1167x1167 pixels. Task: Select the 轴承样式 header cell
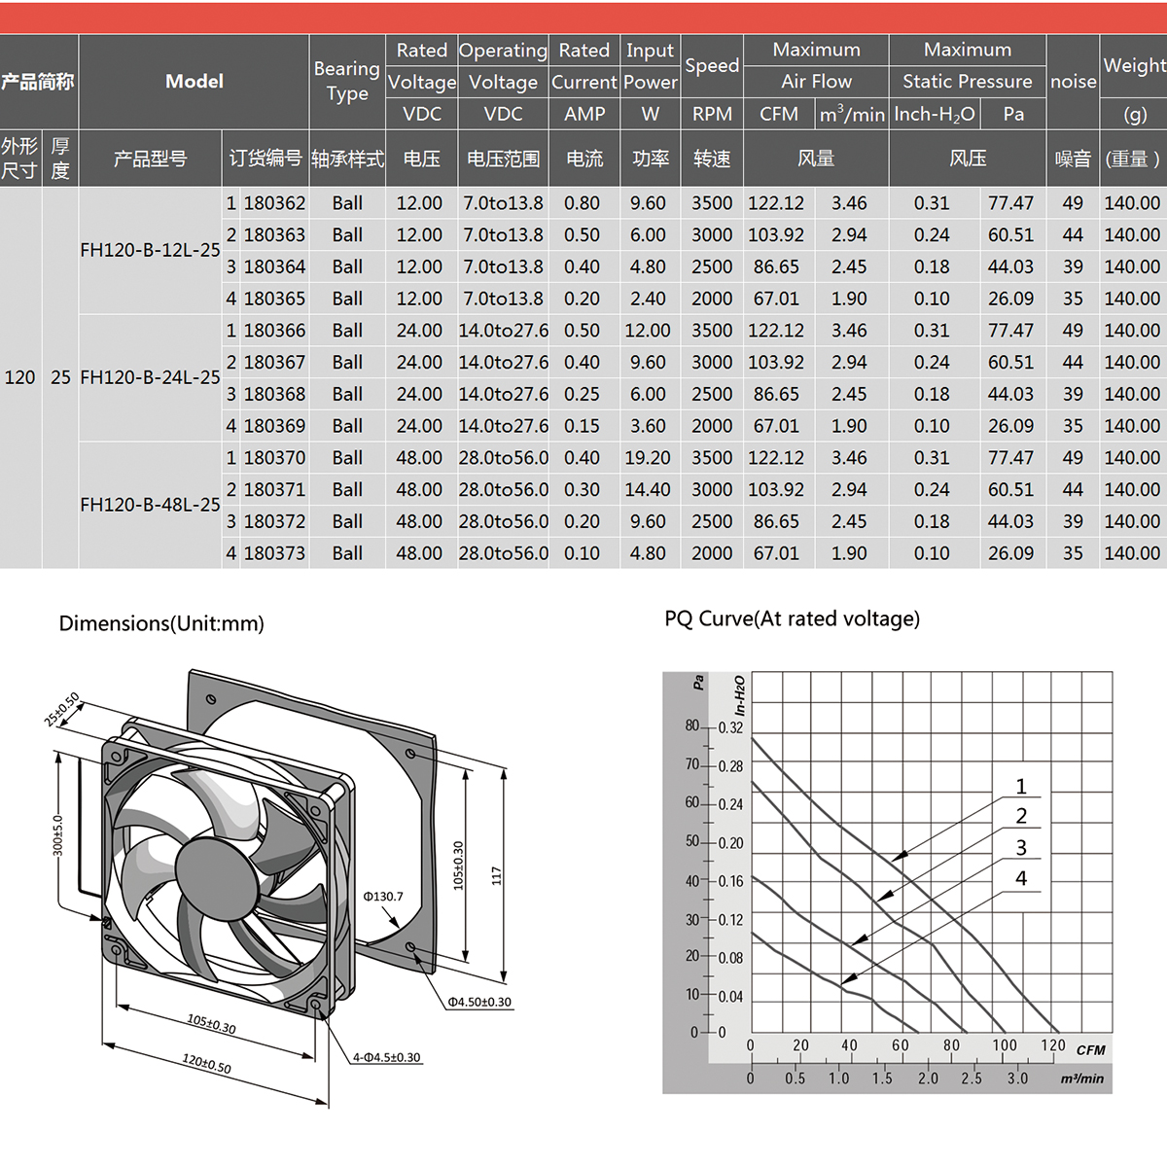coord(347,159)
